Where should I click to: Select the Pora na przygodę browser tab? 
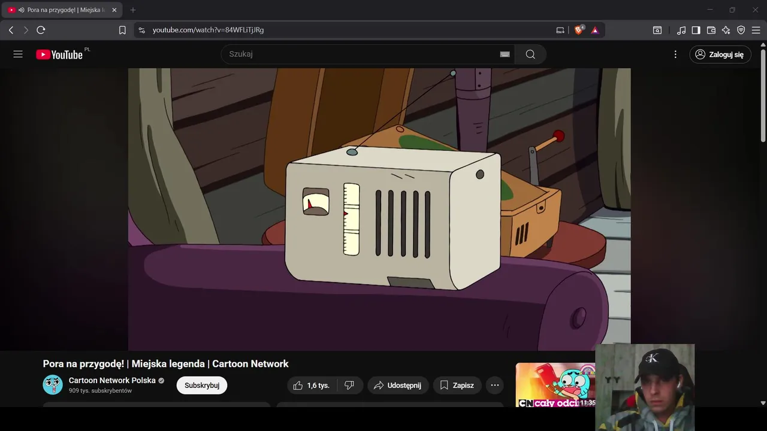(x=62, y=10)
